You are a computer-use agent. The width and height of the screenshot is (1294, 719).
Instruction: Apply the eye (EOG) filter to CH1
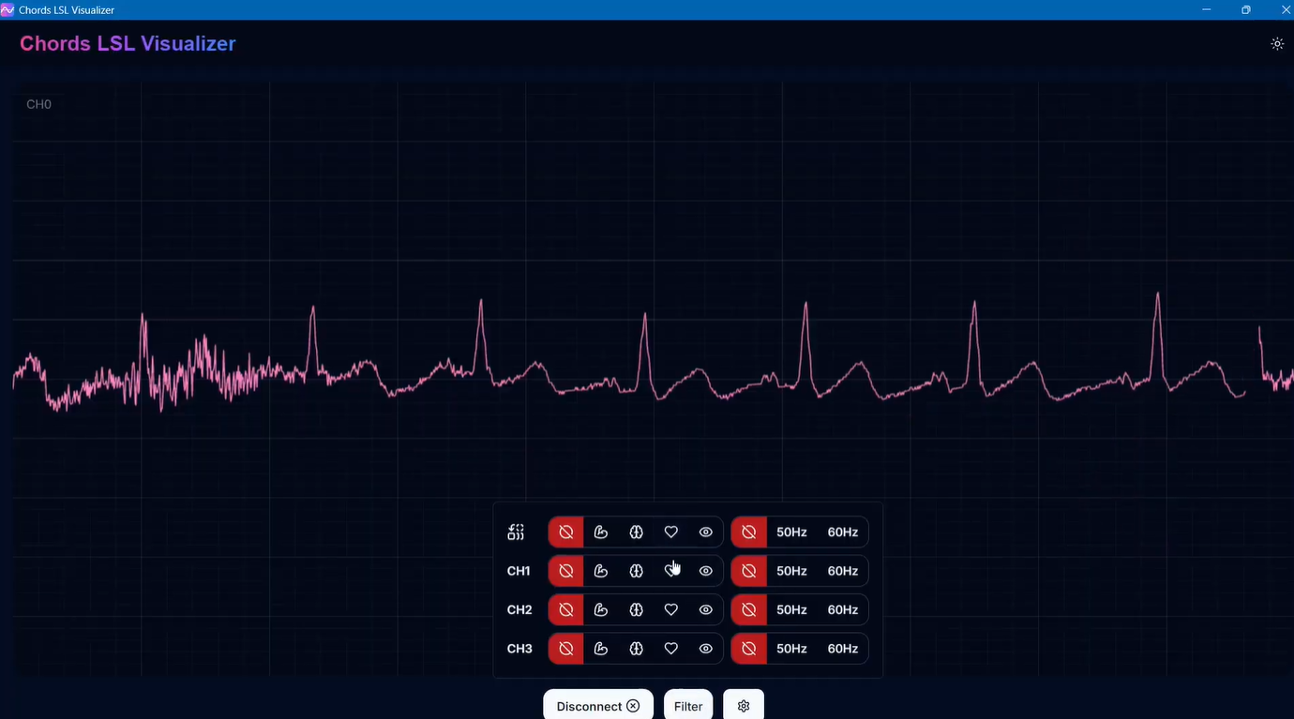pos(706,571)
